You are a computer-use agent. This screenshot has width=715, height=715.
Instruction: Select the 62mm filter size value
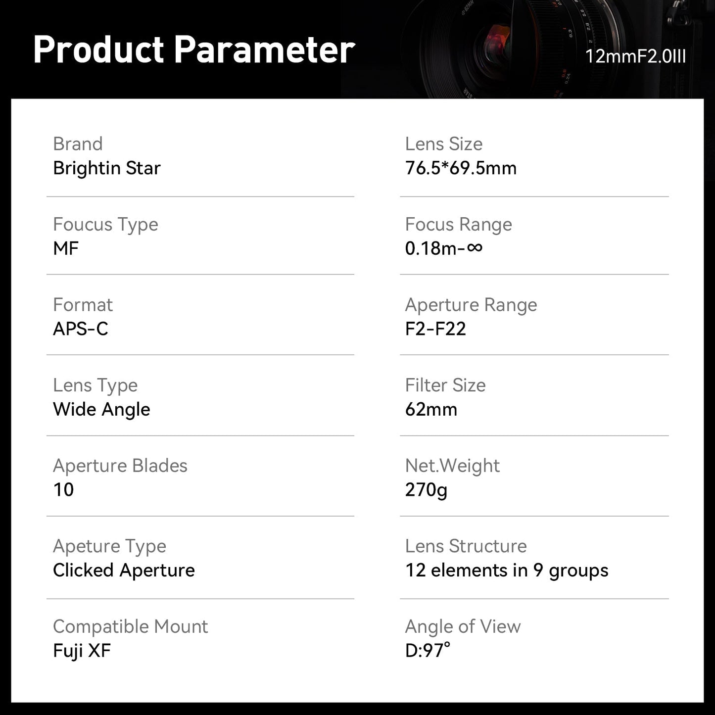[431, 409]
